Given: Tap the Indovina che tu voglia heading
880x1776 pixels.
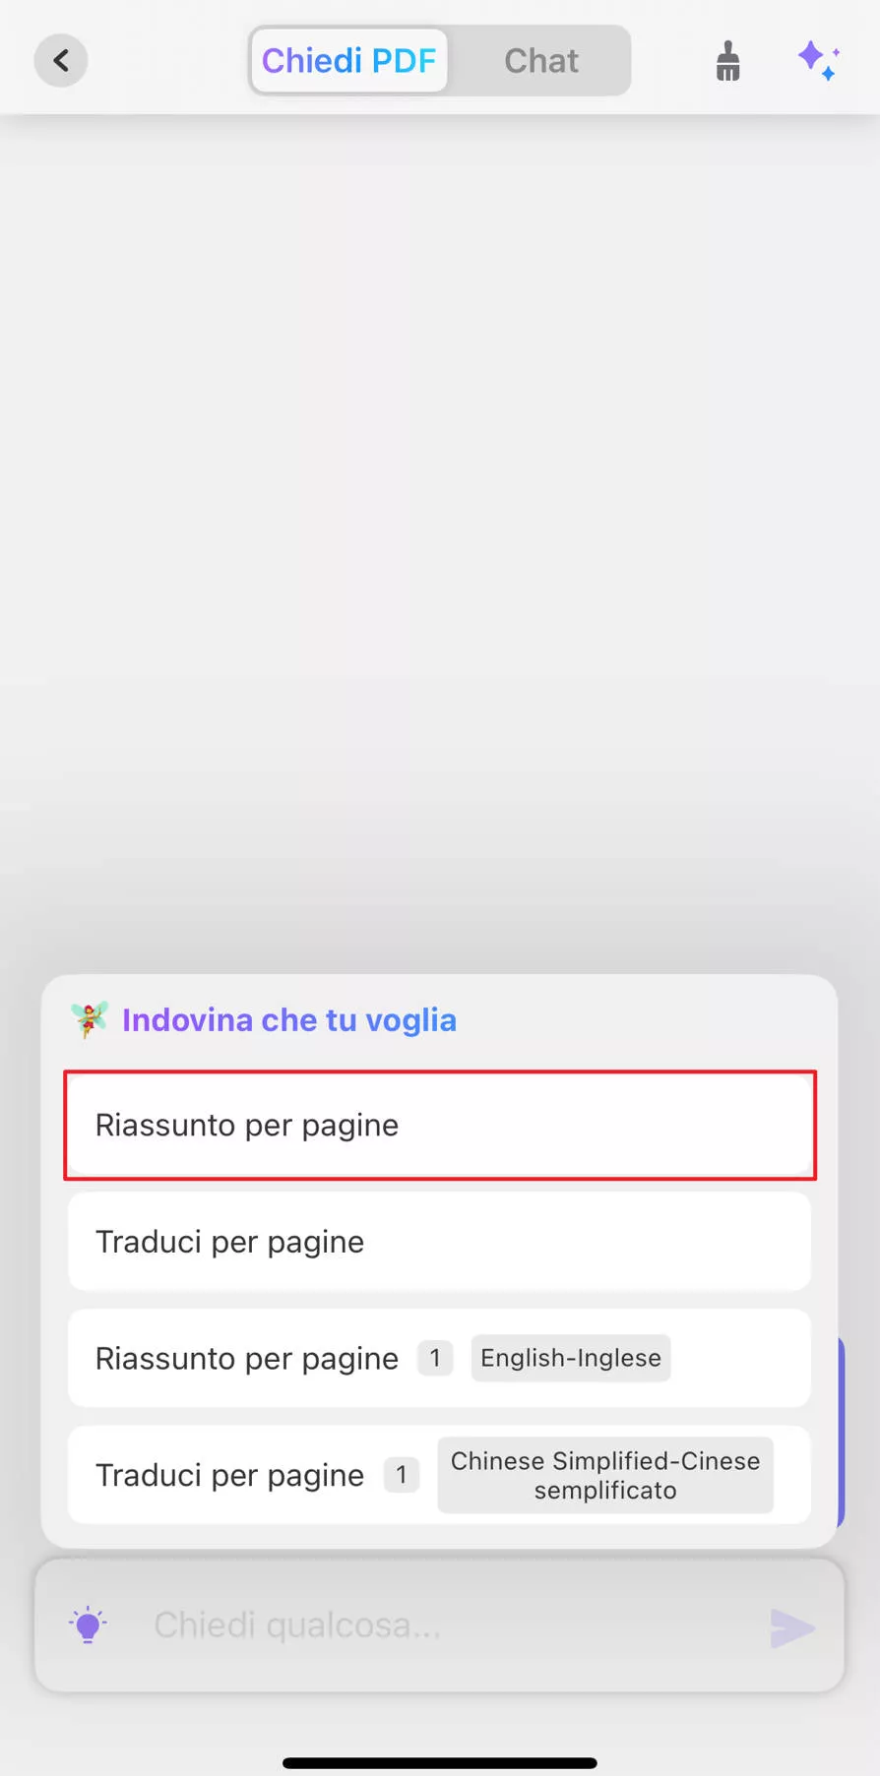Looking at the screenshot, I should [289, 1020].
